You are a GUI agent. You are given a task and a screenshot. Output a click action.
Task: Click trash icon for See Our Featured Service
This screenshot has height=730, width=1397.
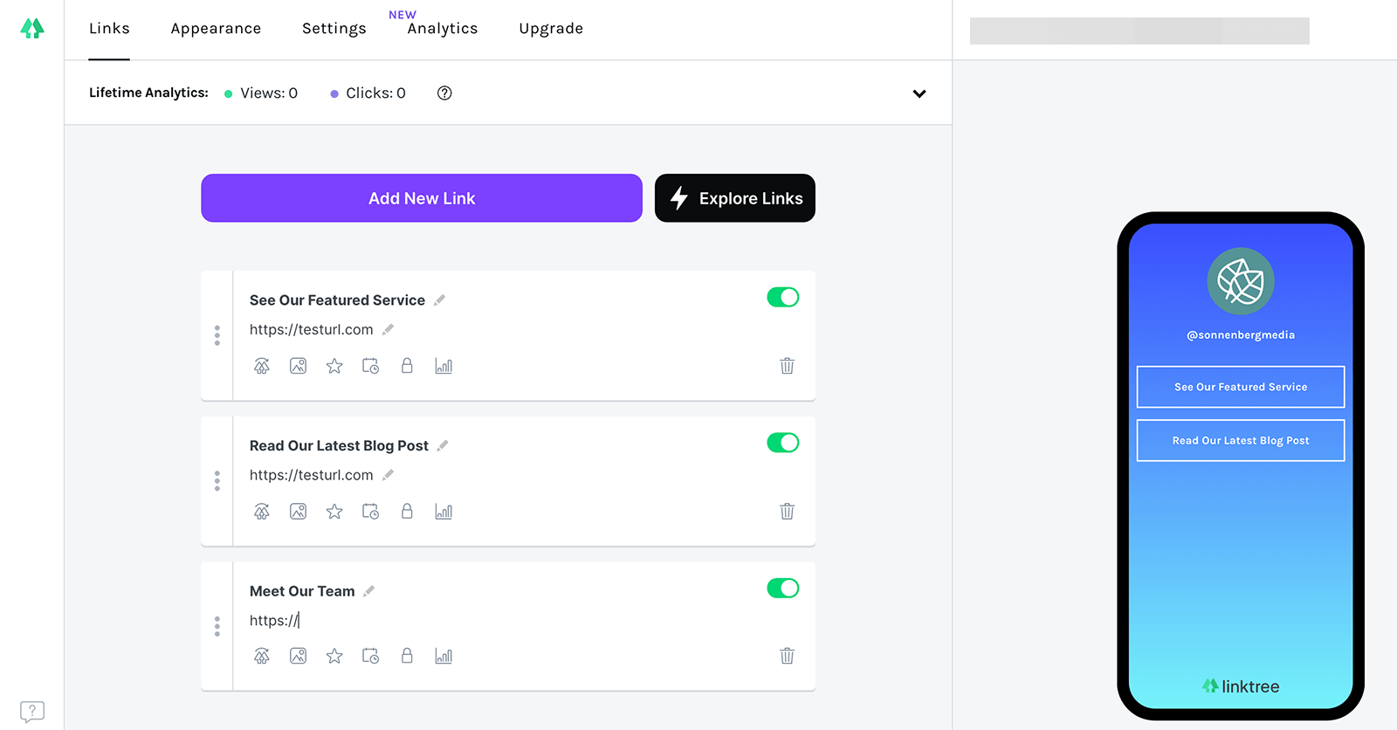pyautogui.click(x=788, y=366)
